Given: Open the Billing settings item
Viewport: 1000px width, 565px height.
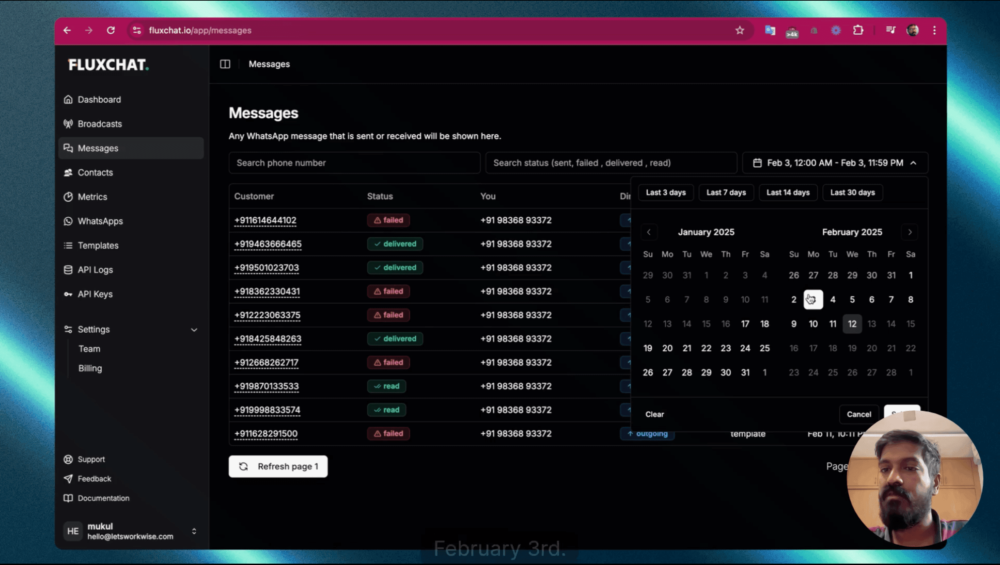Looking at the screenshot, I should pyautogui.click(x=90, y=368).
